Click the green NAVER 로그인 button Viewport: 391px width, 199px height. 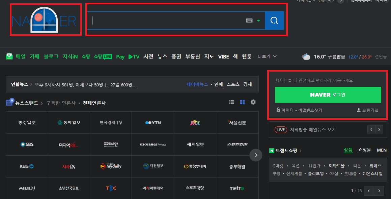(328, 95)
